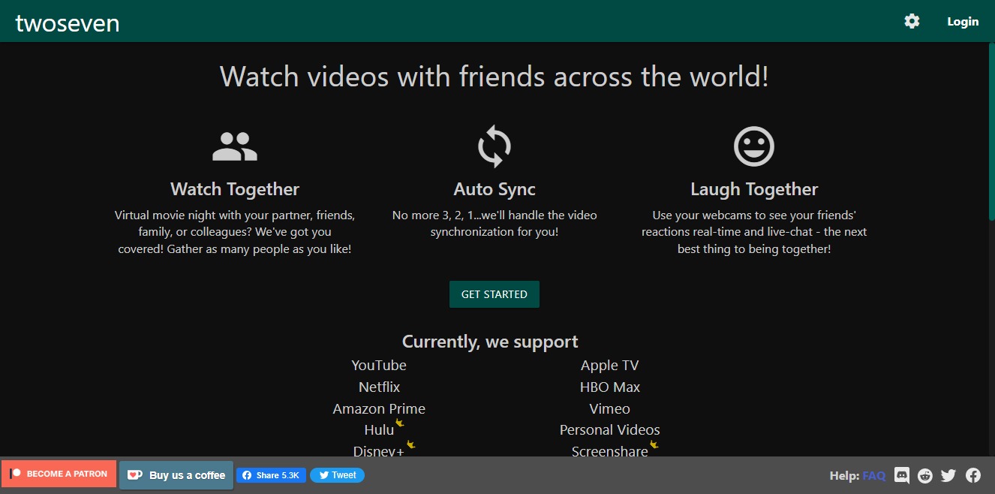Click the Laugh Together heading
The image size is (995, 494).
coord(754,189)
